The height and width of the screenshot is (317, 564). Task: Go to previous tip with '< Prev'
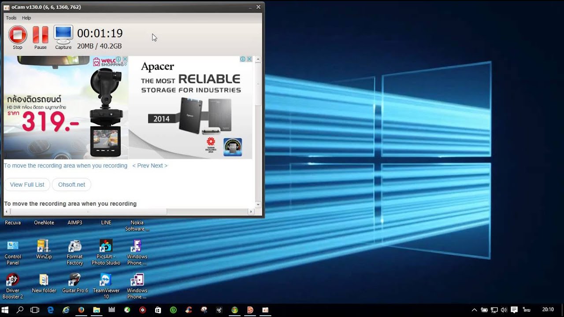(x=141, y=166)
